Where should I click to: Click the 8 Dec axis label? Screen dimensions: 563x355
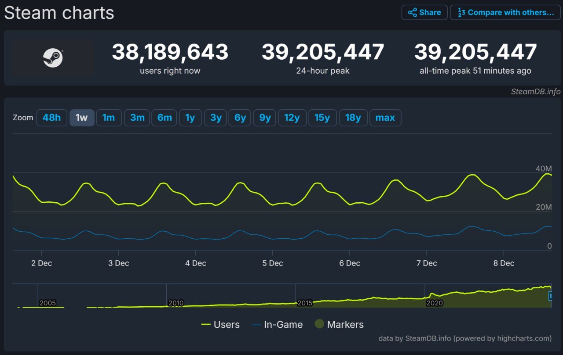(504, 263)
